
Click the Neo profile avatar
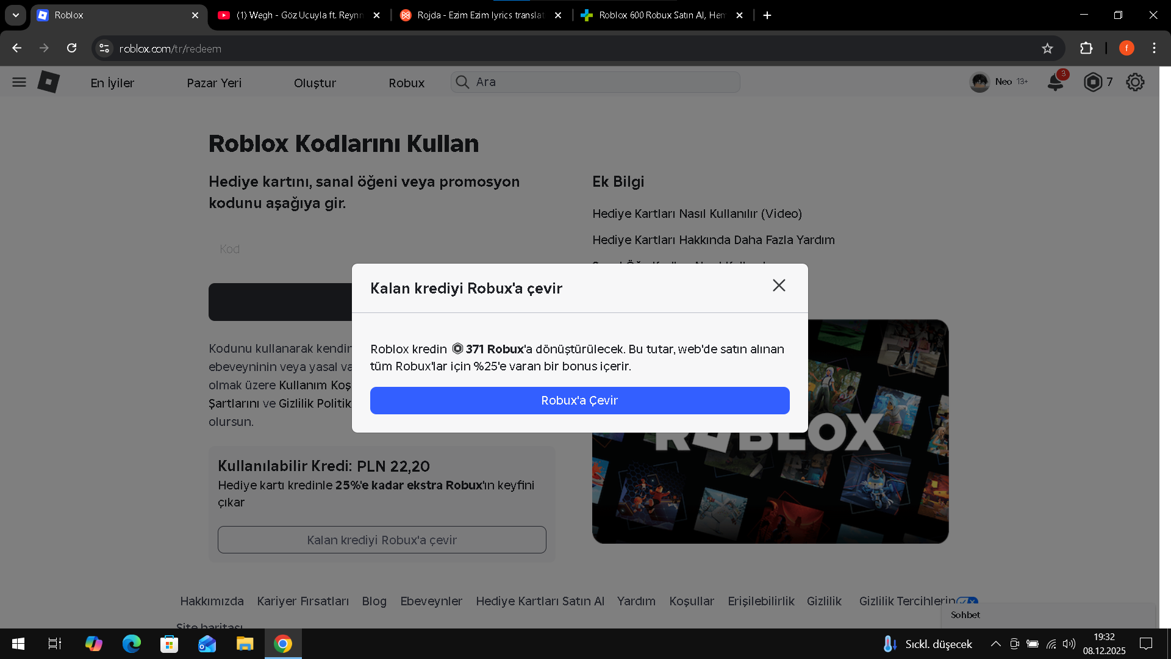[x=979, y=82]
